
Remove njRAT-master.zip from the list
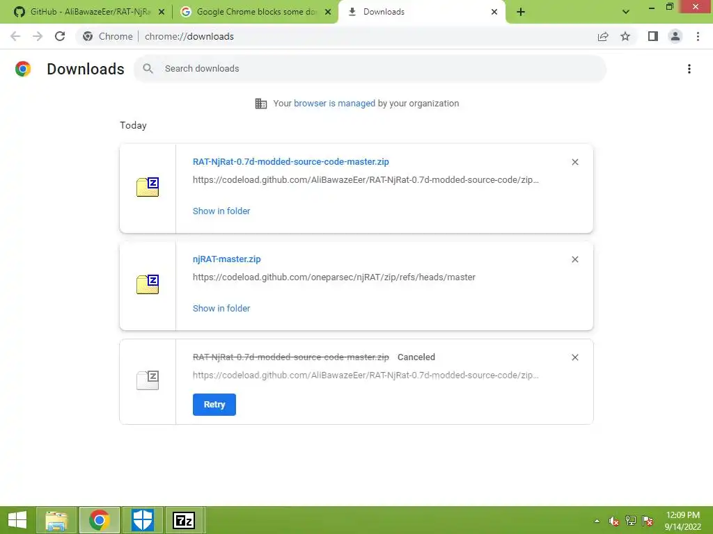(x=574, y=259)
